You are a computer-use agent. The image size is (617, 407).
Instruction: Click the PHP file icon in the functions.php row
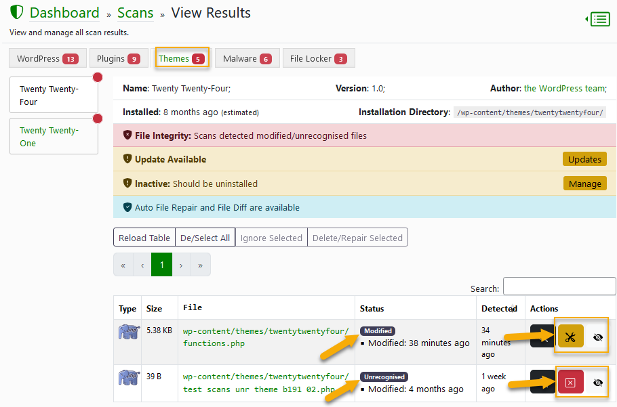pyautogui.click(x=129, y=332)
